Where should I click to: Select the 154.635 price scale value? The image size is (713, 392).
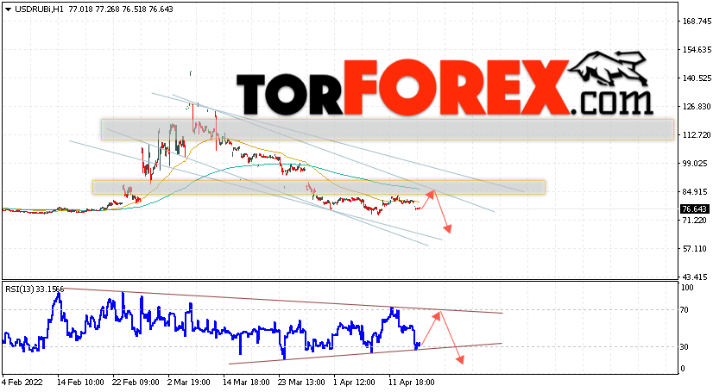coord(697,49)
